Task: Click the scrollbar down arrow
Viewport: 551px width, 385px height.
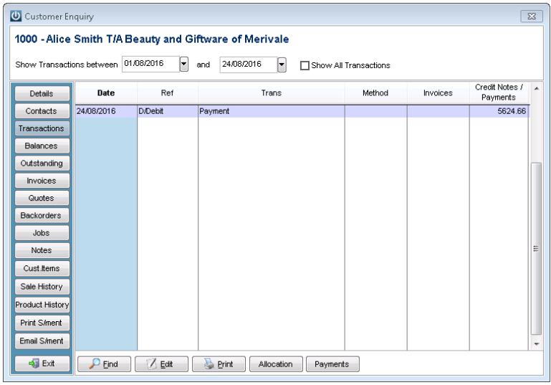Action: (536, 344)
